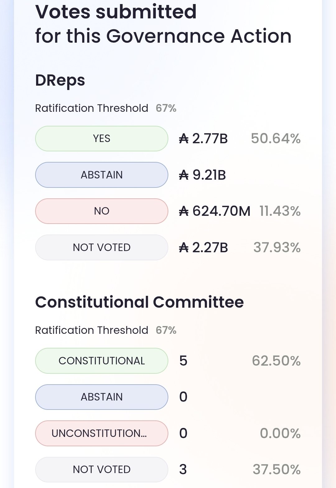Open NOT VOTED under Constitutional Committee
The height and width of the screenshot is (488, 336).
(102, 469)
